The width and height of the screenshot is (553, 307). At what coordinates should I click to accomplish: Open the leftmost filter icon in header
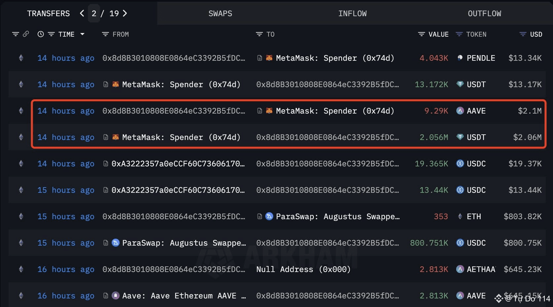click(x=15, y=34)
